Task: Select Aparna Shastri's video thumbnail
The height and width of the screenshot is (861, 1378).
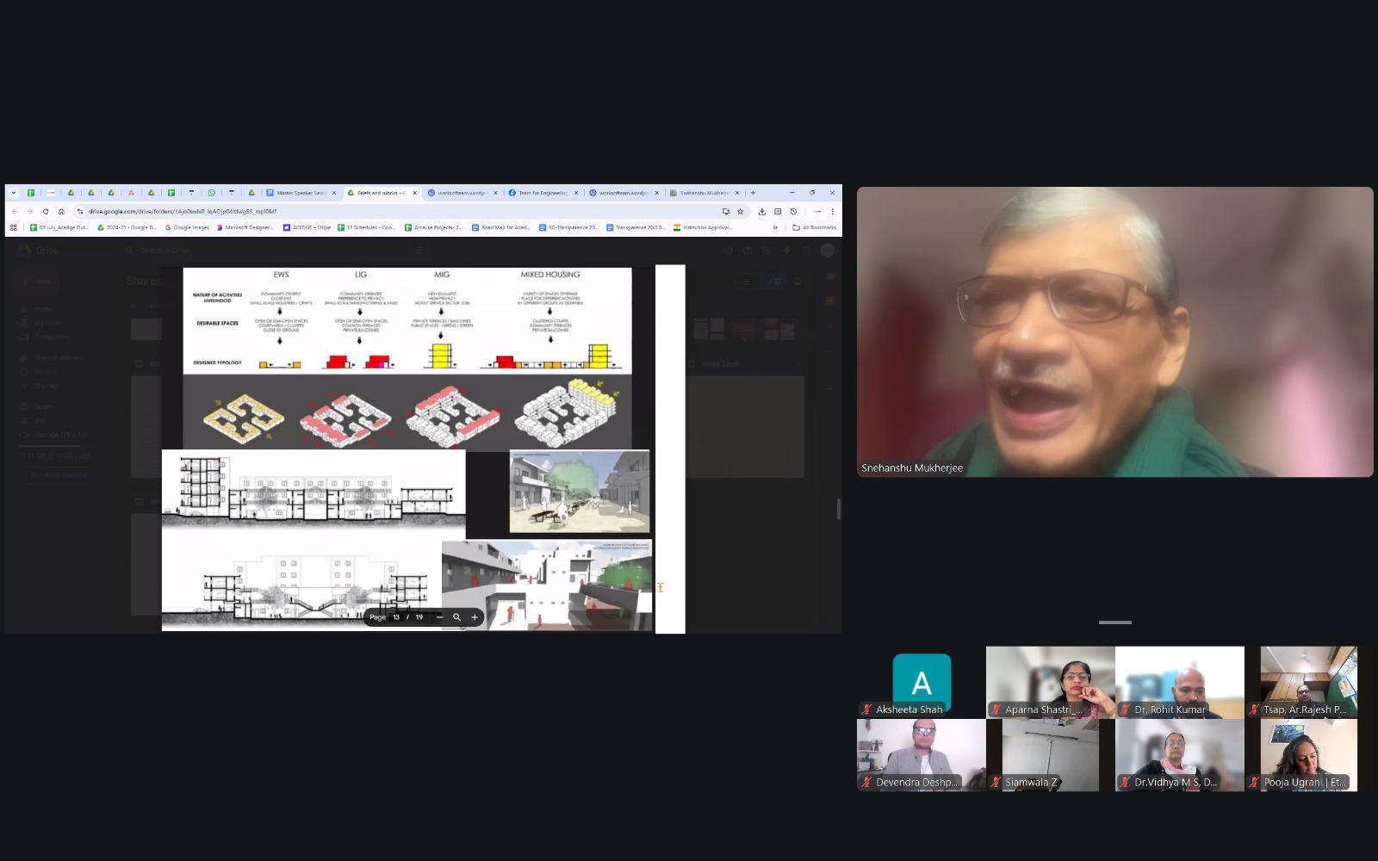Action: pos(1050,682)
